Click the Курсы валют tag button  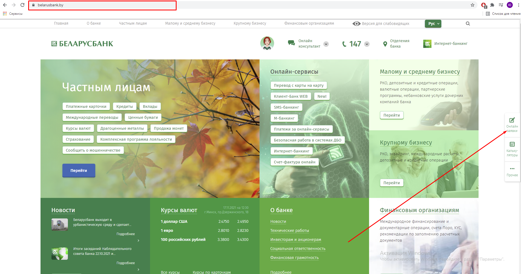click(78, 128)
